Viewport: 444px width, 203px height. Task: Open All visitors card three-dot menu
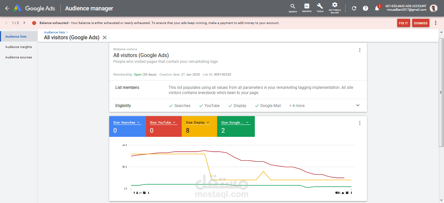pyautogui.click(x=359, y=50)
